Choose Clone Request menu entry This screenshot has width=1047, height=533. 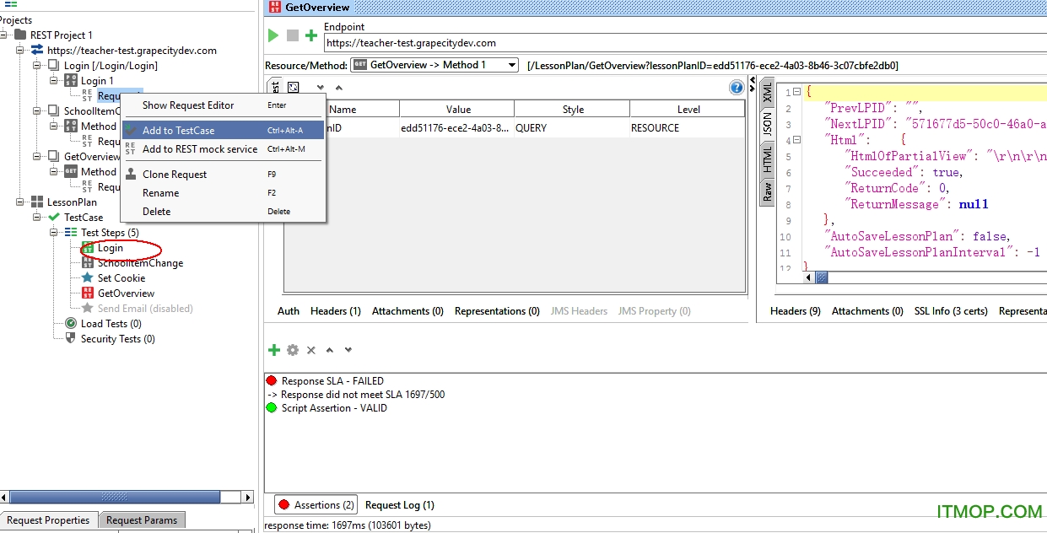(224, 174)
